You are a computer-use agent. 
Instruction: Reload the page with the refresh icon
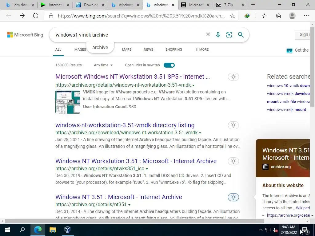pyautogui.click(x=36, y=16)
